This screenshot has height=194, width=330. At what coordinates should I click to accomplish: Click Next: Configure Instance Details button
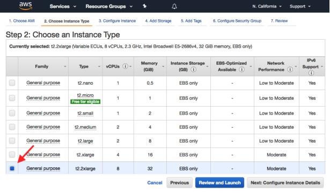pos(285,183)
